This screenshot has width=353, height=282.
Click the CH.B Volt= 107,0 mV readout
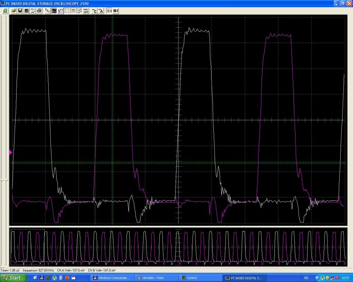[x=102, y=270]
